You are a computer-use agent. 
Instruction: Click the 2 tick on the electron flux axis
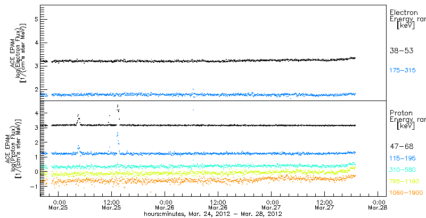pos(35,90)
